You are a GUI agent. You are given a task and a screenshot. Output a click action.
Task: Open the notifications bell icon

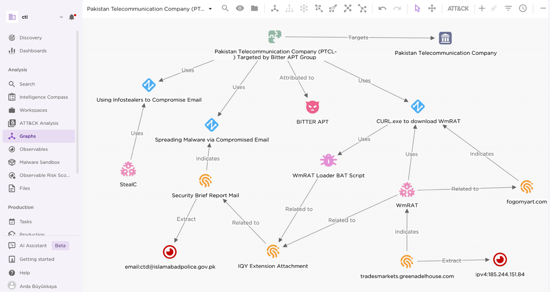click(72, 17)
